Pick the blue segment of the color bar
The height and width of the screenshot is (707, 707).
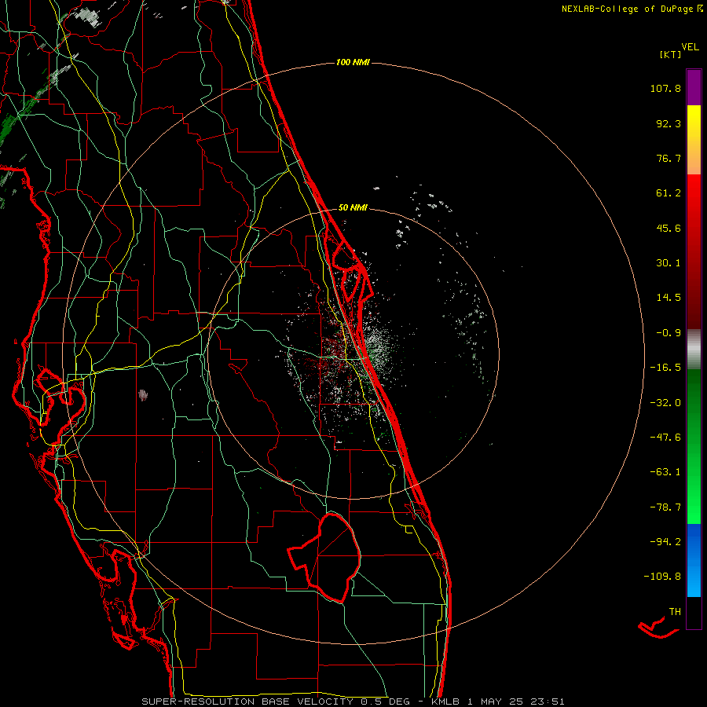coord(694,560)
